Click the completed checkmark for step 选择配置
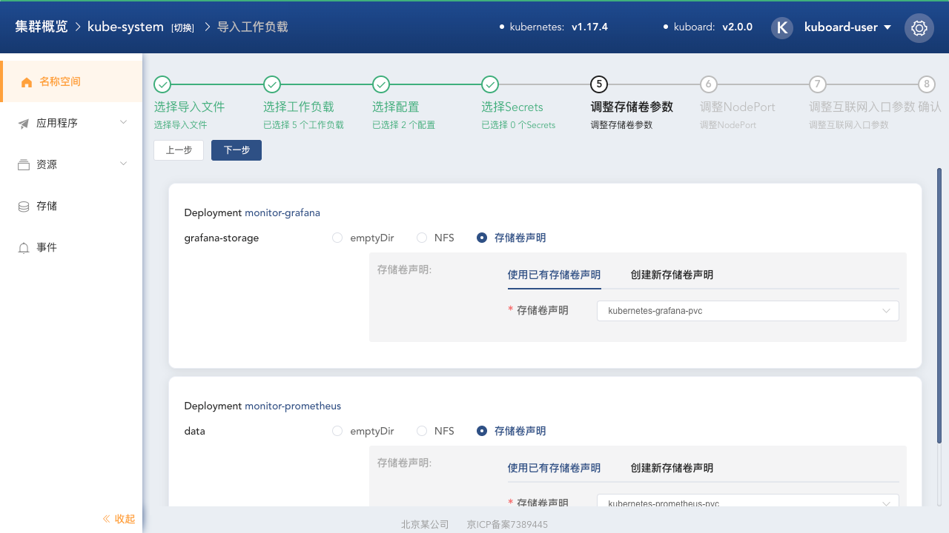This screenshot has height=533, width=949. (x=381, y=84)
